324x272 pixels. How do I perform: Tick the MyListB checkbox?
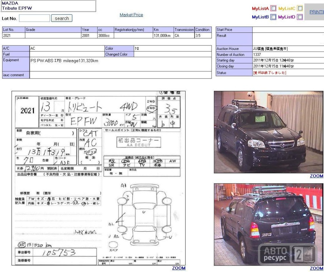[x=273, y=17]
